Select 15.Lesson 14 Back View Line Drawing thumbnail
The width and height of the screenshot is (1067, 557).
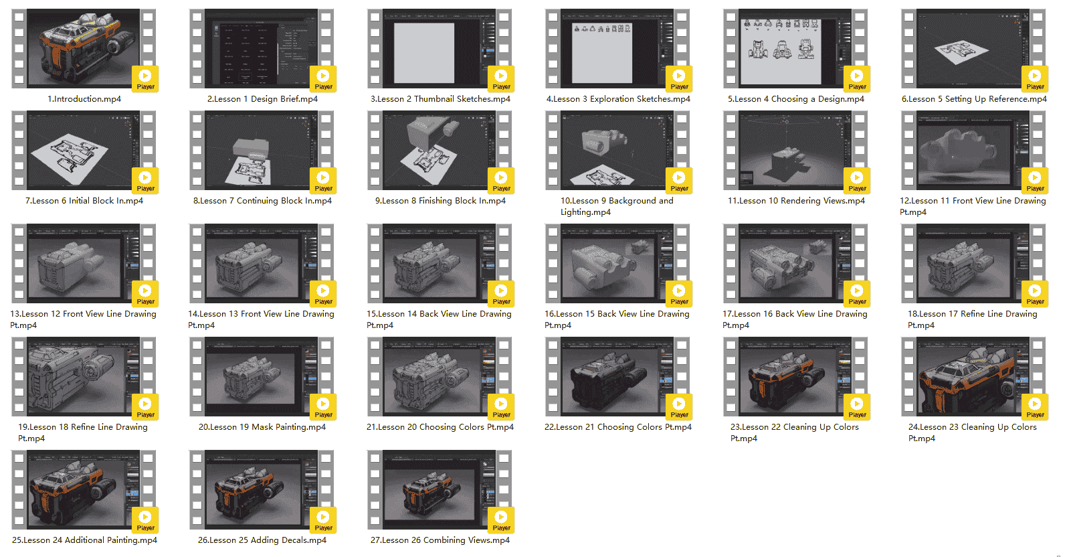[x=440, y=264]
